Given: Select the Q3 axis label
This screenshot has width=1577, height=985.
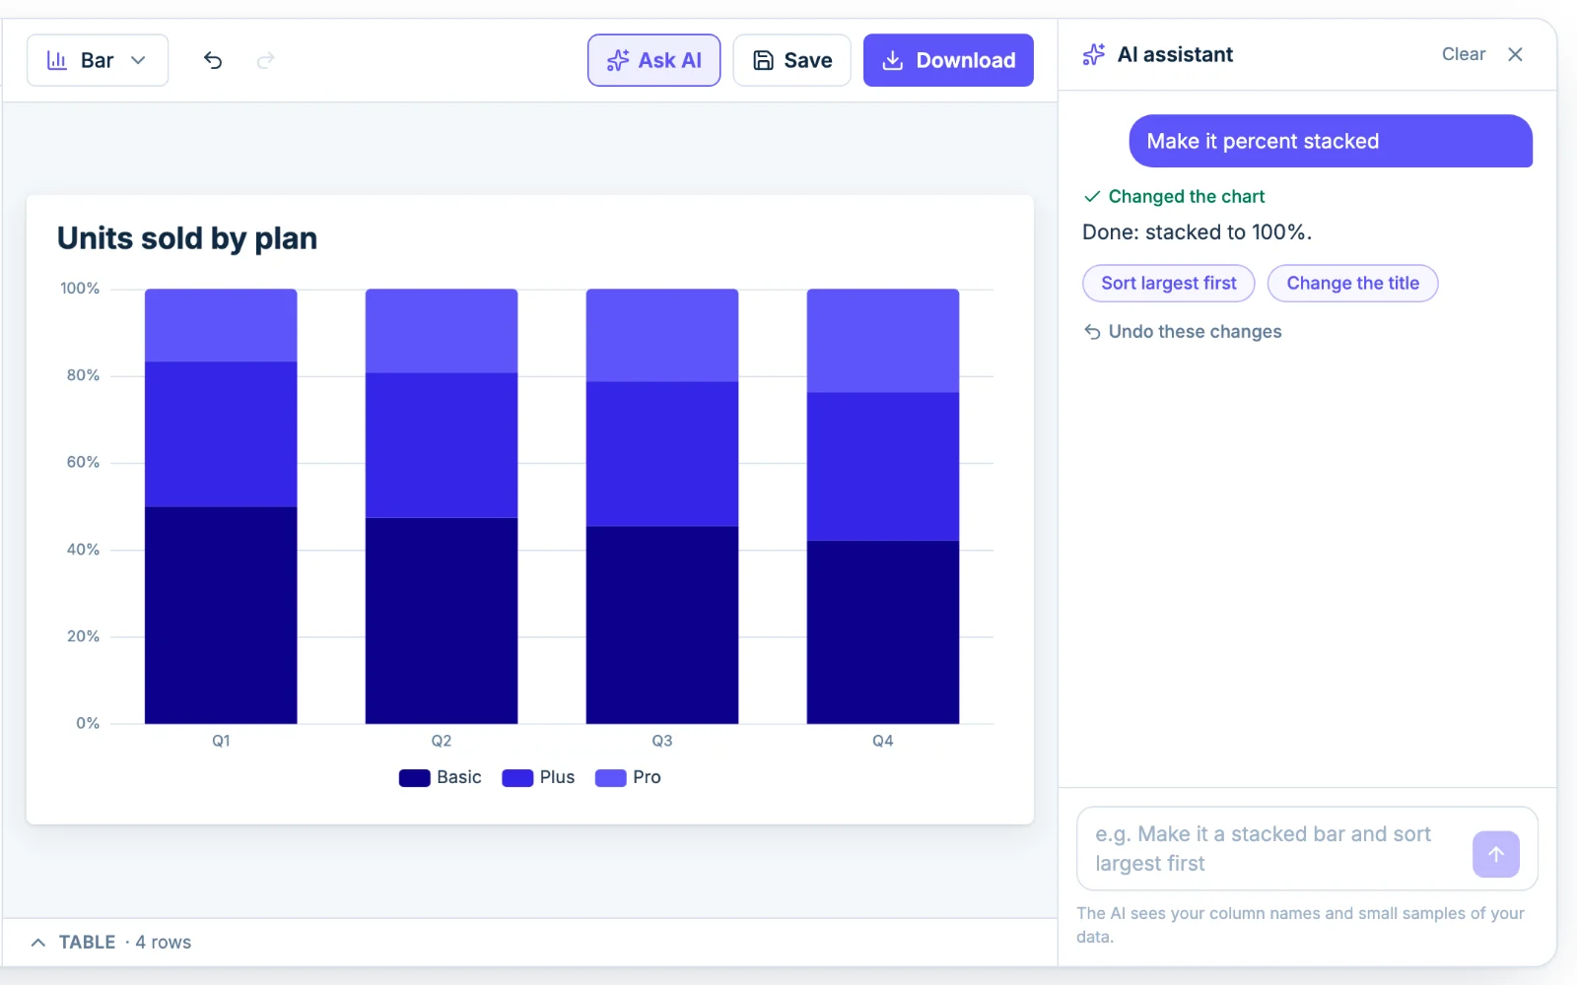Looking at the screenshot, I should [662, 741].
